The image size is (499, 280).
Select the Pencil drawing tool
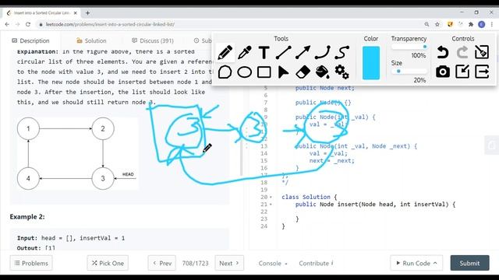(x=225, y=52)
